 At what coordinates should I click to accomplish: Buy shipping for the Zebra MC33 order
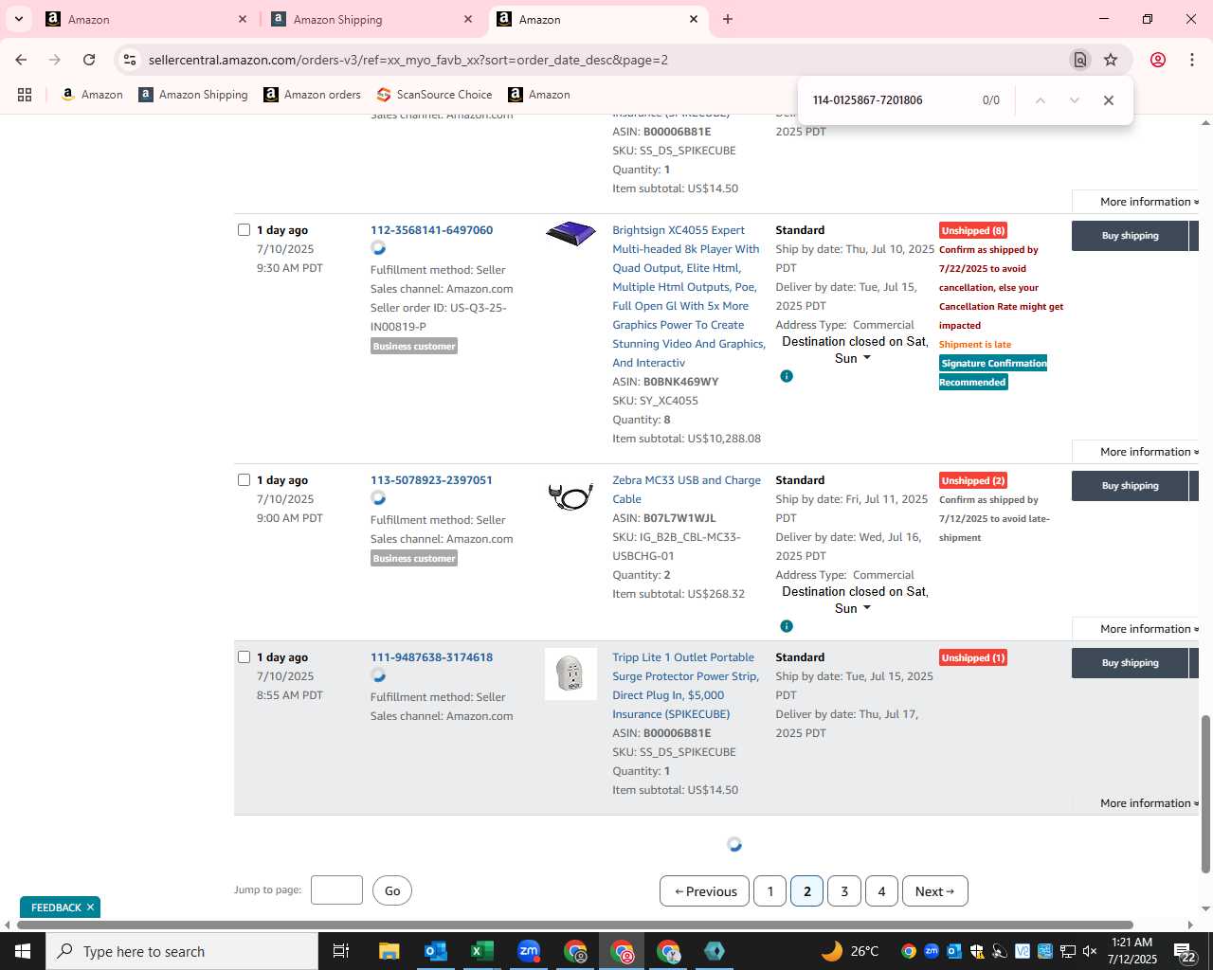pos(1130,486)
